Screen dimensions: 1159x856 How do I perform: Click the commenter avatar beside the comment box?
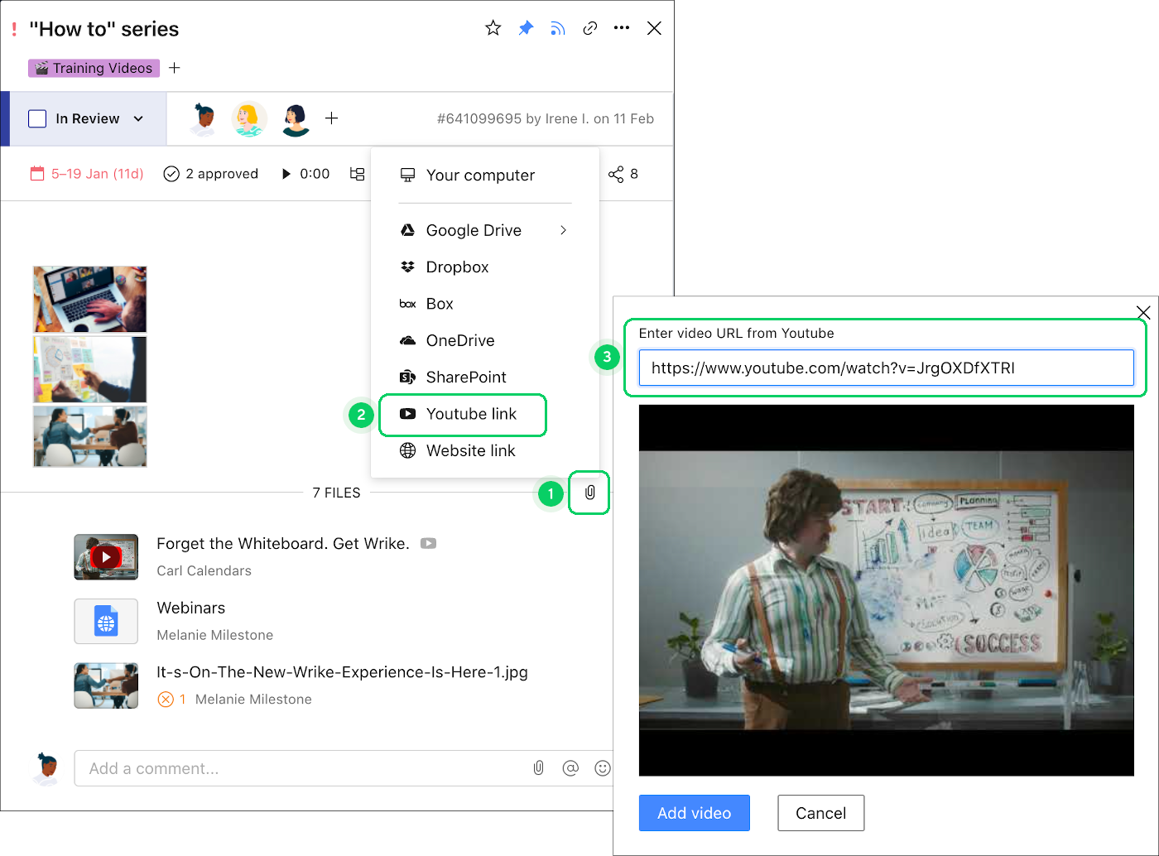(47, 768)
